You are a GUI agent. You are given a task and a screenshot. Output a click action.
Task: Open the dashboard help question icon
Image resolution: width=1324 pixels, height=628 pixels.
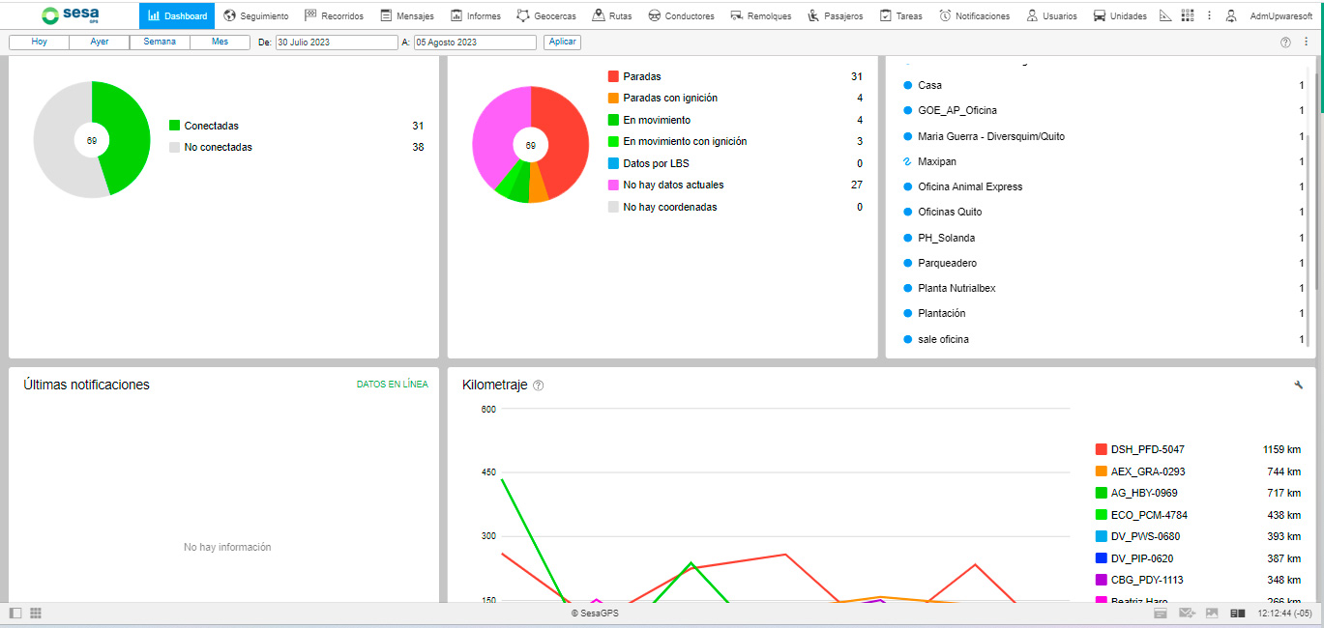pyautogui.click(x=1285, y=43)
